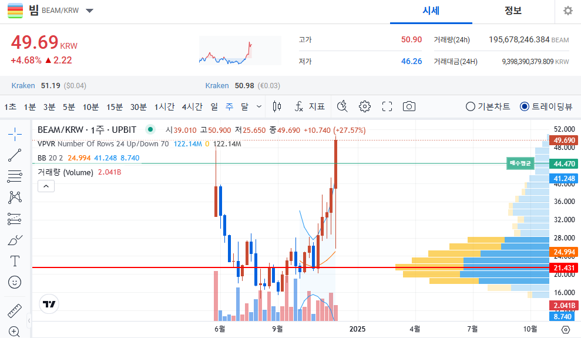Click the 매수평균 average buy price label
This screenshot has width=581, height=338.
(520, 163)
